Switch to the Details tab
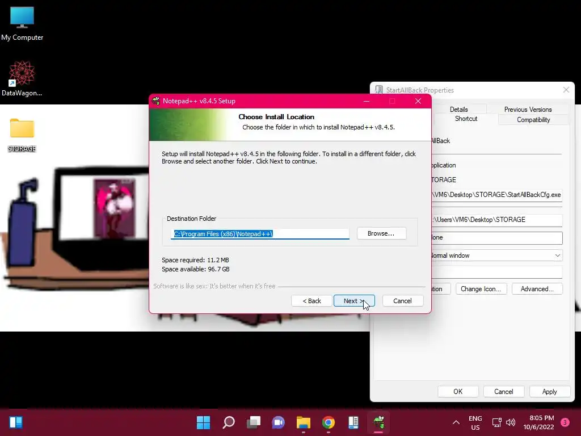 point(458,109)
